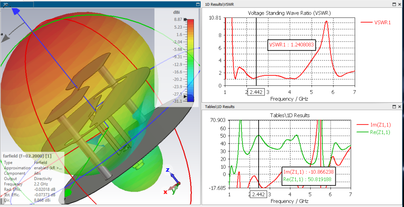Image resolution: width=404 pixels, height=207 pixels.
Task: Click the Tables\1D Results plot title
Action: coord(290,115)
